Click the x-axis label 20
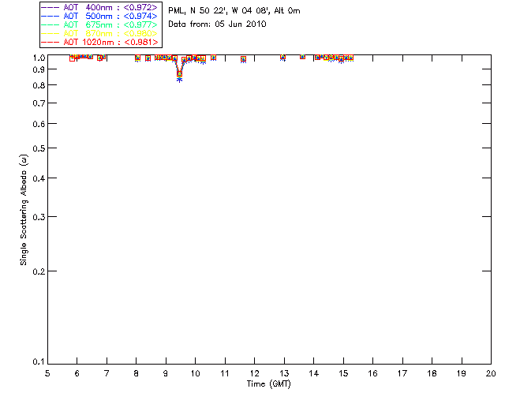This screenshot has width=505, height=404. pos(491,373)
